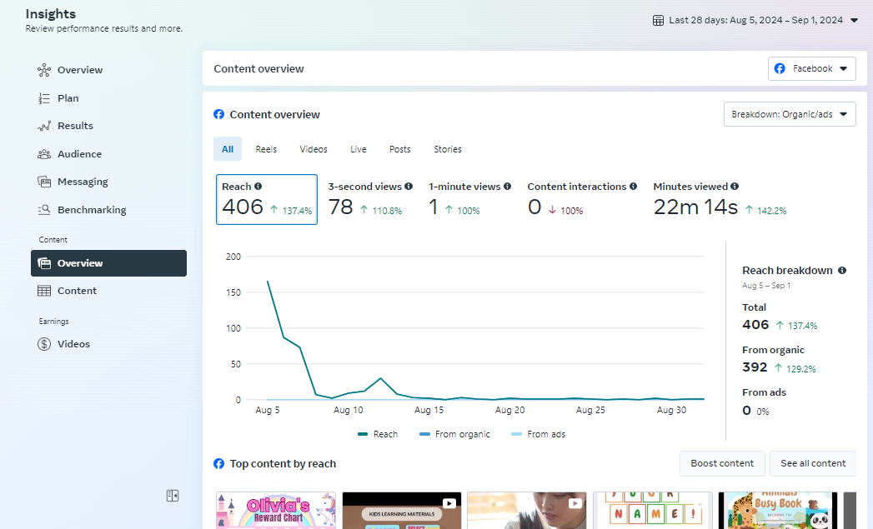Click the 'From organic' 392 value
Viewport: 873px width, 529px height.
755,367
